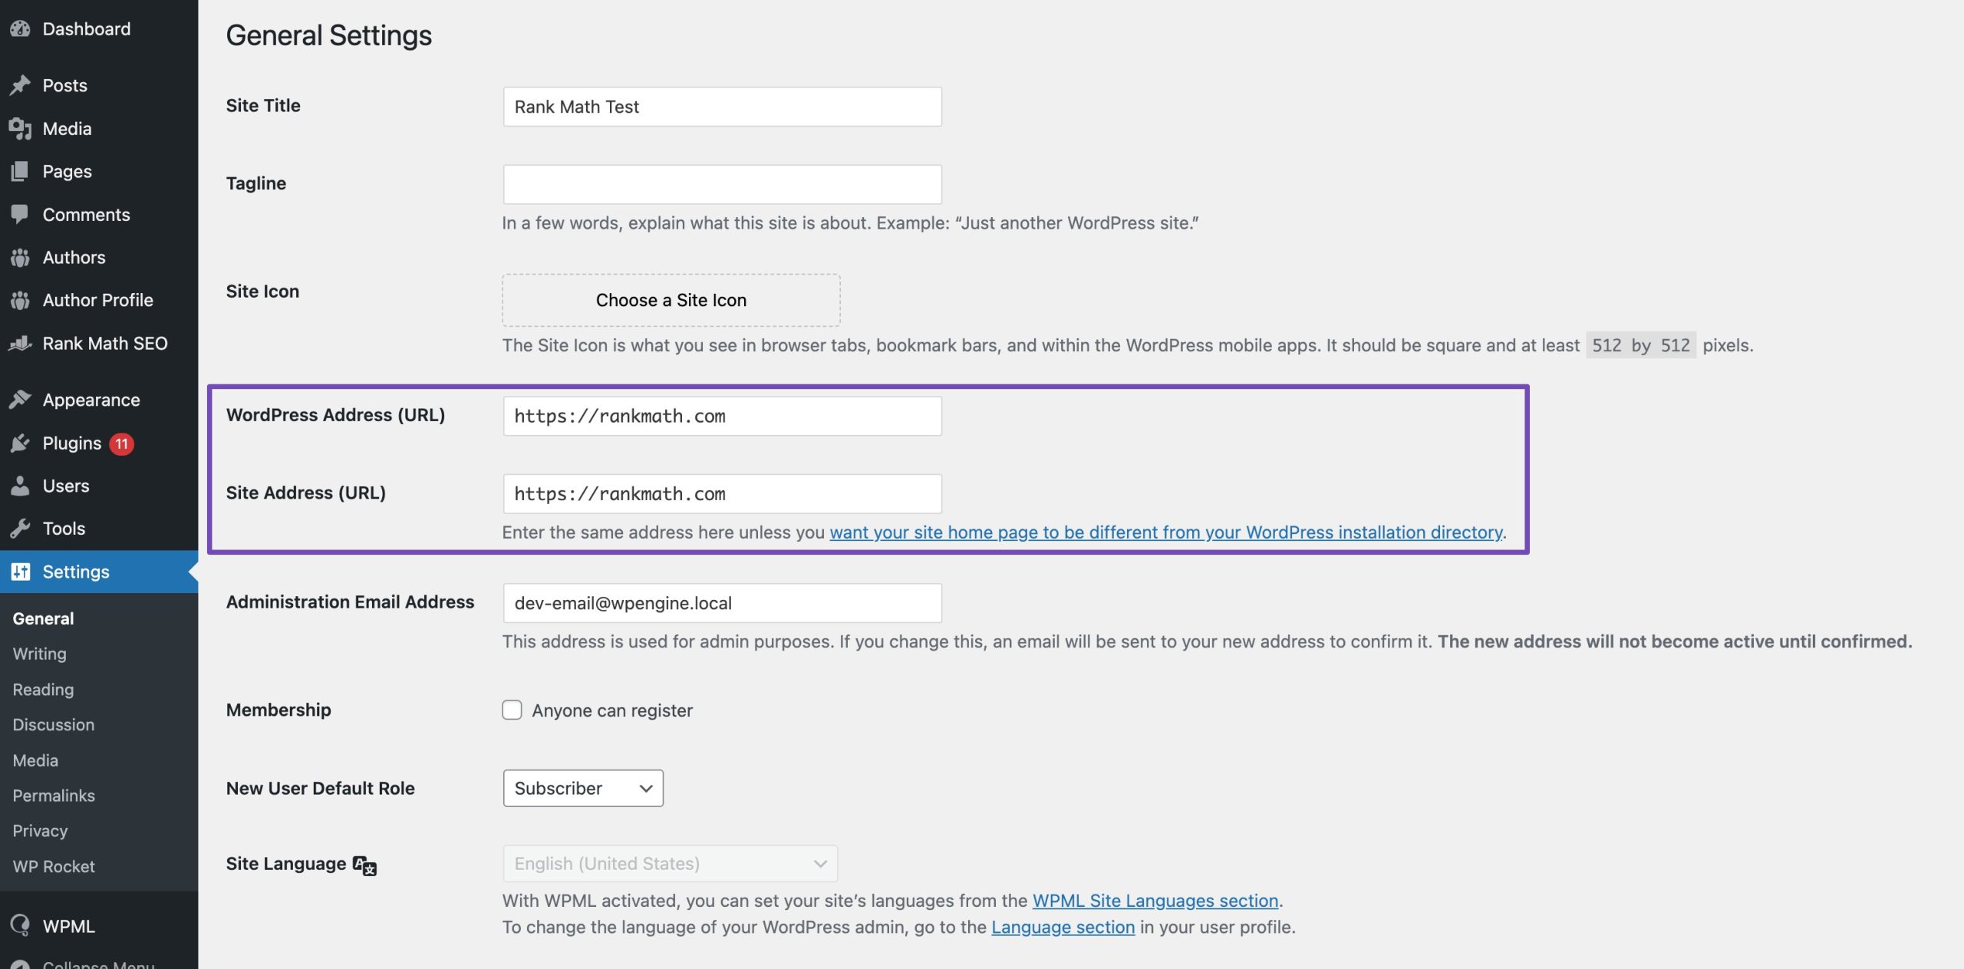Screen dimensions: 1964x969
Task: Click Choose a Site Icon
Action: point(671,300)
